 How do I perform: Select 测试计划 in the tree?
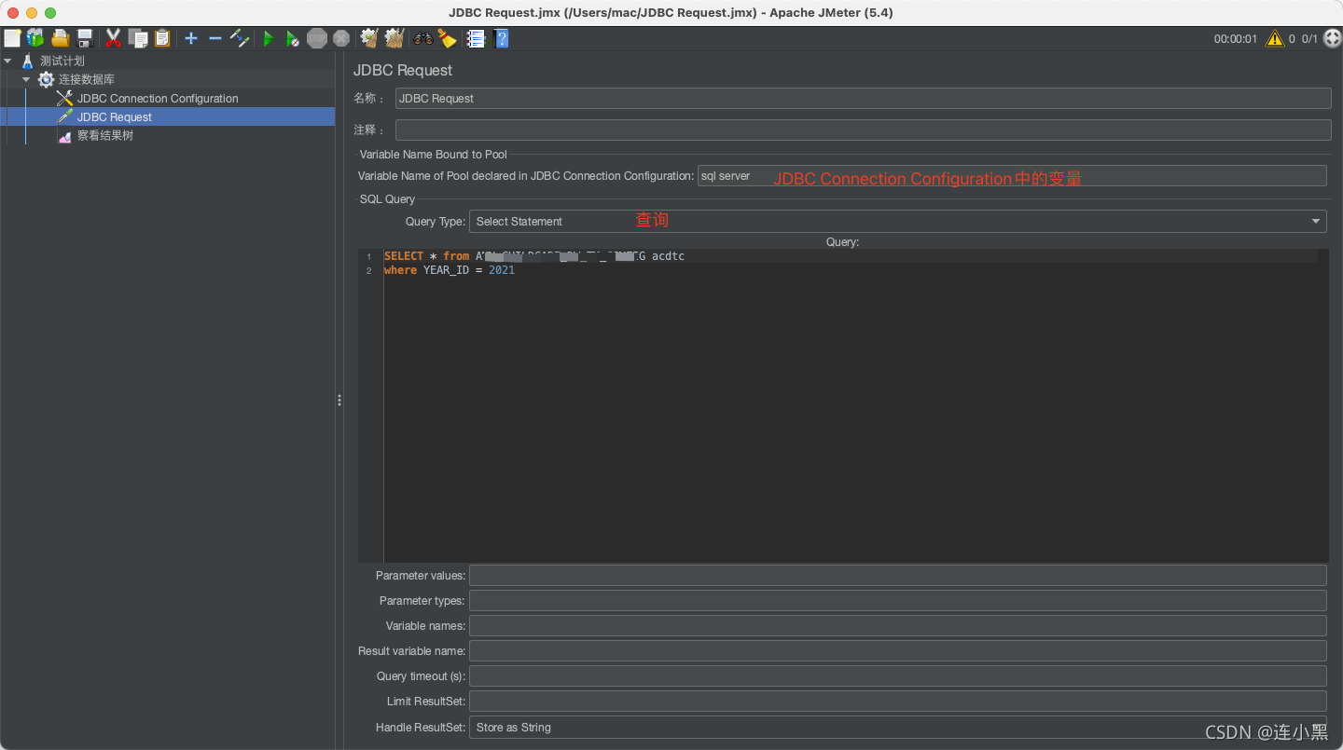point(62,61)
